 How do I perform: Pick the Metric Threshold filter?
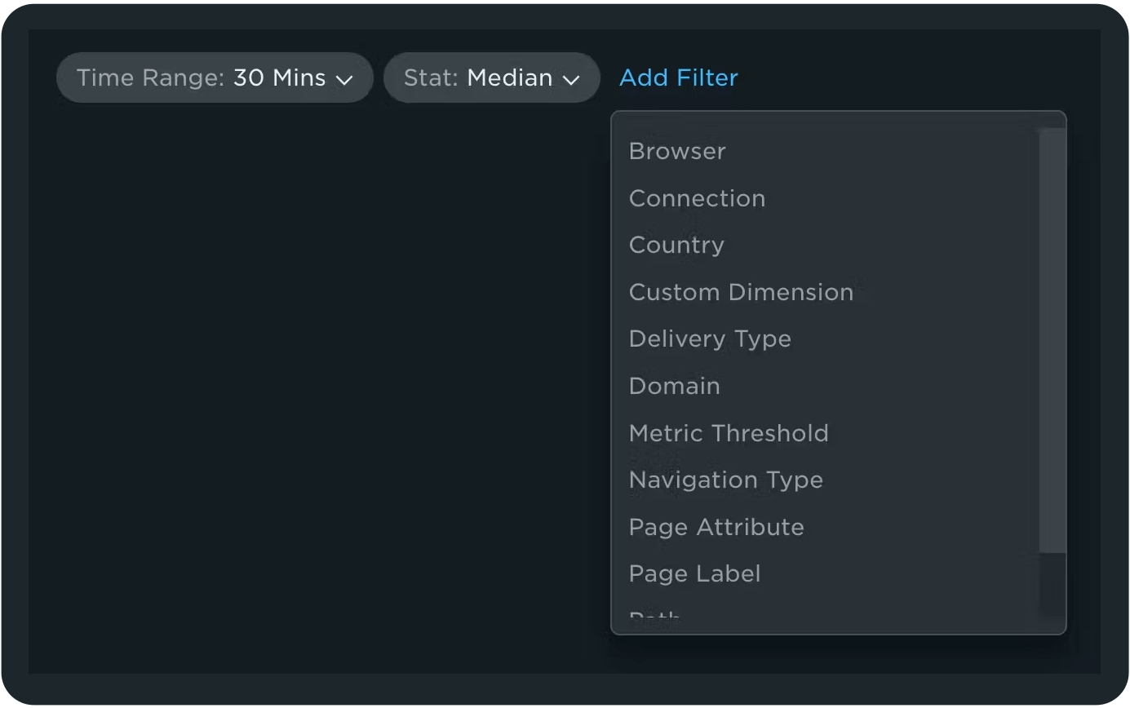point(729,433)
